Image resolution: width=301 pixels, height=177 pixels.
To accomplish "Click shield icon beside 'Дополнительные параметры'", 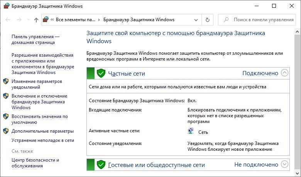I will (6, 131).
